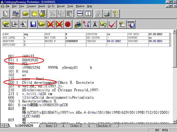Viewport: 177px width, 132px height.
Task: Click the open folder icon beside floppy disk
Action: pyautogui.click(x=42, y=24)
